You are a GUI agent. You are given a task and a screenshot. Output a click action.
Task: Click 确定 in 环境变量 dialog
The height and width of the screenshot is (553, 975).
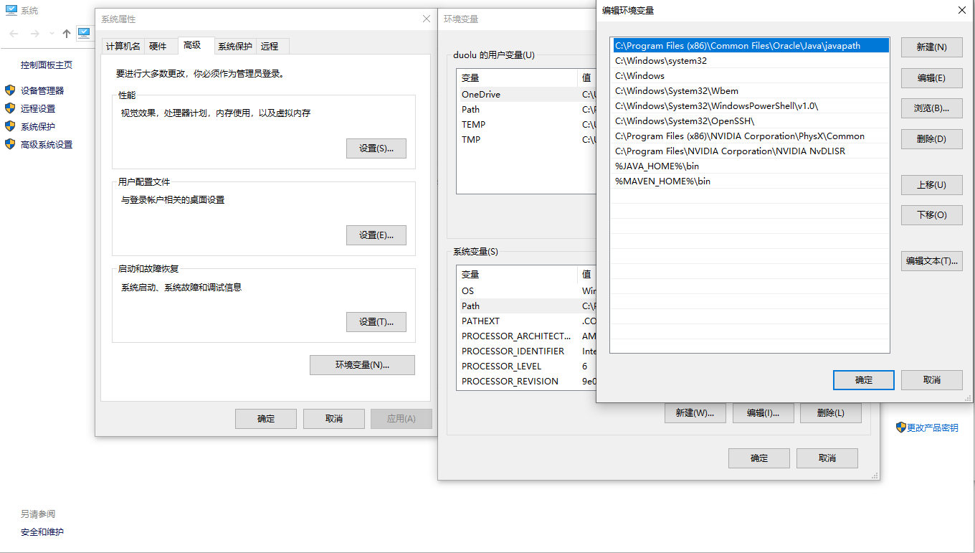759,458
